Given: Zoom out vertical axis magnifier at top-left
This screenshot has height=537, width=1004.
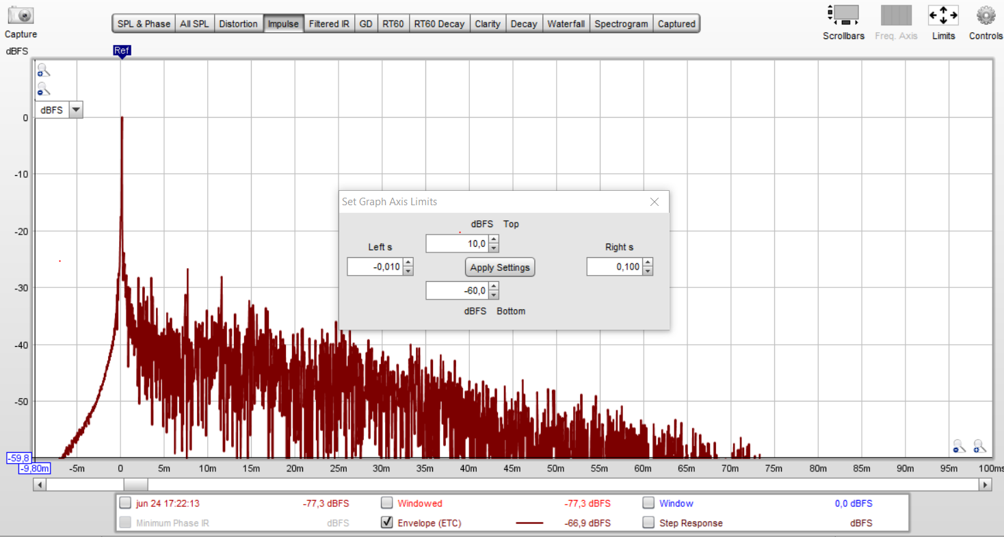Looking at the screenshot, I should 44,89.
